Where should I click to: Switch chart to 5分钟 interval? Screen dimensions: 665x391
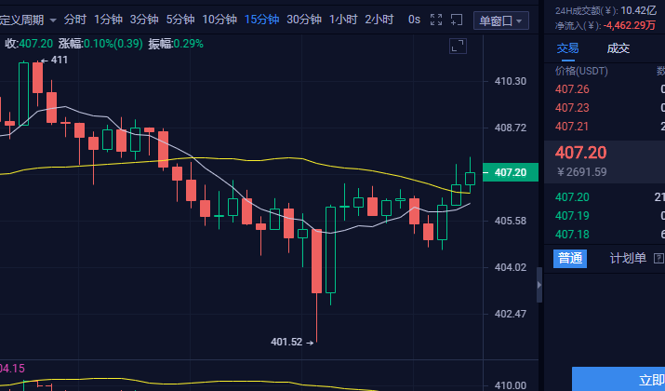[180, 20]
